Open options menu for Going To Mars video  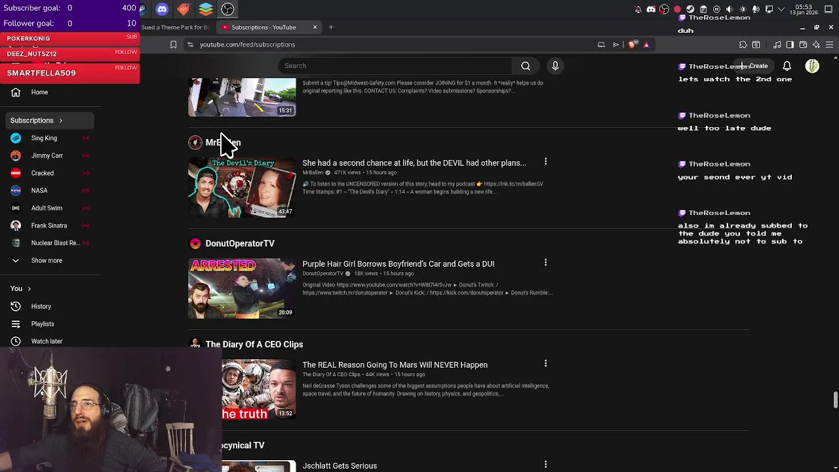coord(545,364)
